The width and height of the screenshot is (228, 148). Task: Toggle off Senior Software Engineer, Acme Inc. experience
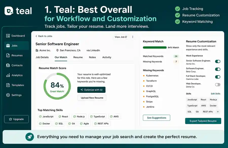click(218, 61)
